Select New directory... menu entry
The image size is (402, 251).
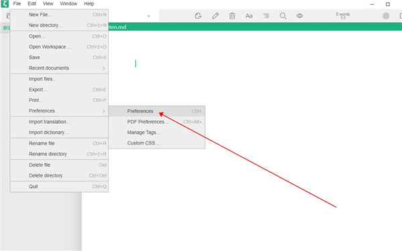click(x=59, y=25)
